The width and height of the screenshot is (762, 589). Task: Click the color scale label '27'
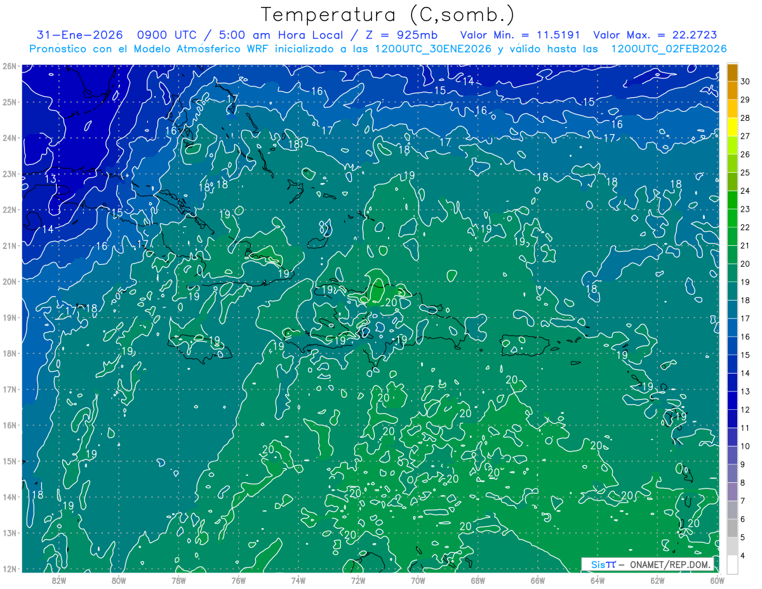click(x=745, y=136)
